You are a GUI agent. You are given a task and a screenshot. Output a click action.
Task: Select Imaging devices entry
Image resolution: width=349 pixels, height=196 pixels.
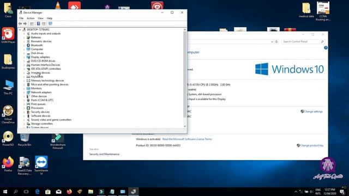click(x=40, y=72)
